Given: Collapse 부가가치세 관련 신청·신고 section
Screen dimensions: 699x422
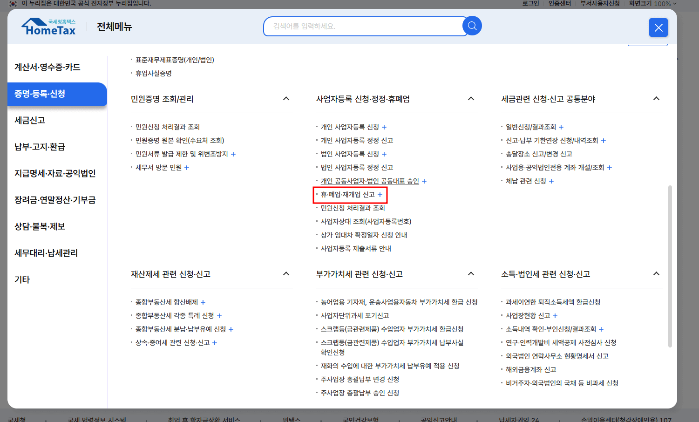Looking at the screenshot, I should (471, 274).
